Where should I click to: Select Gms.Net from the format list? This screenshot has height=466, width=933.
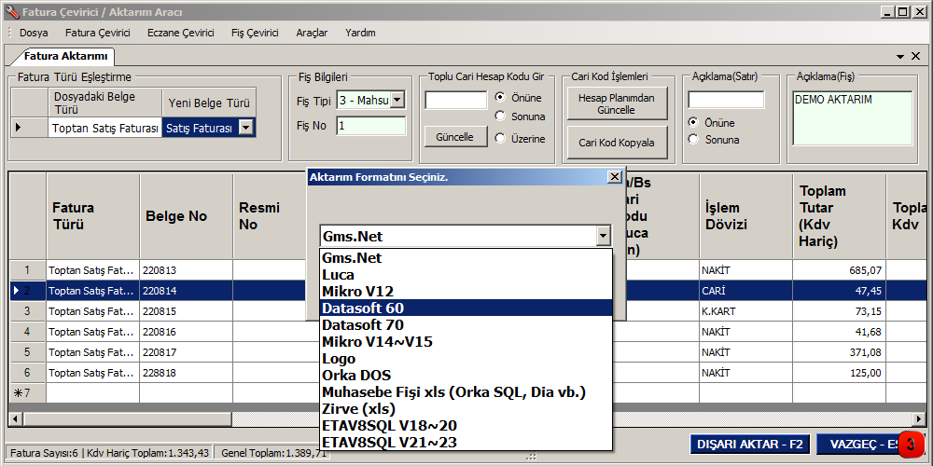point(466,258)
